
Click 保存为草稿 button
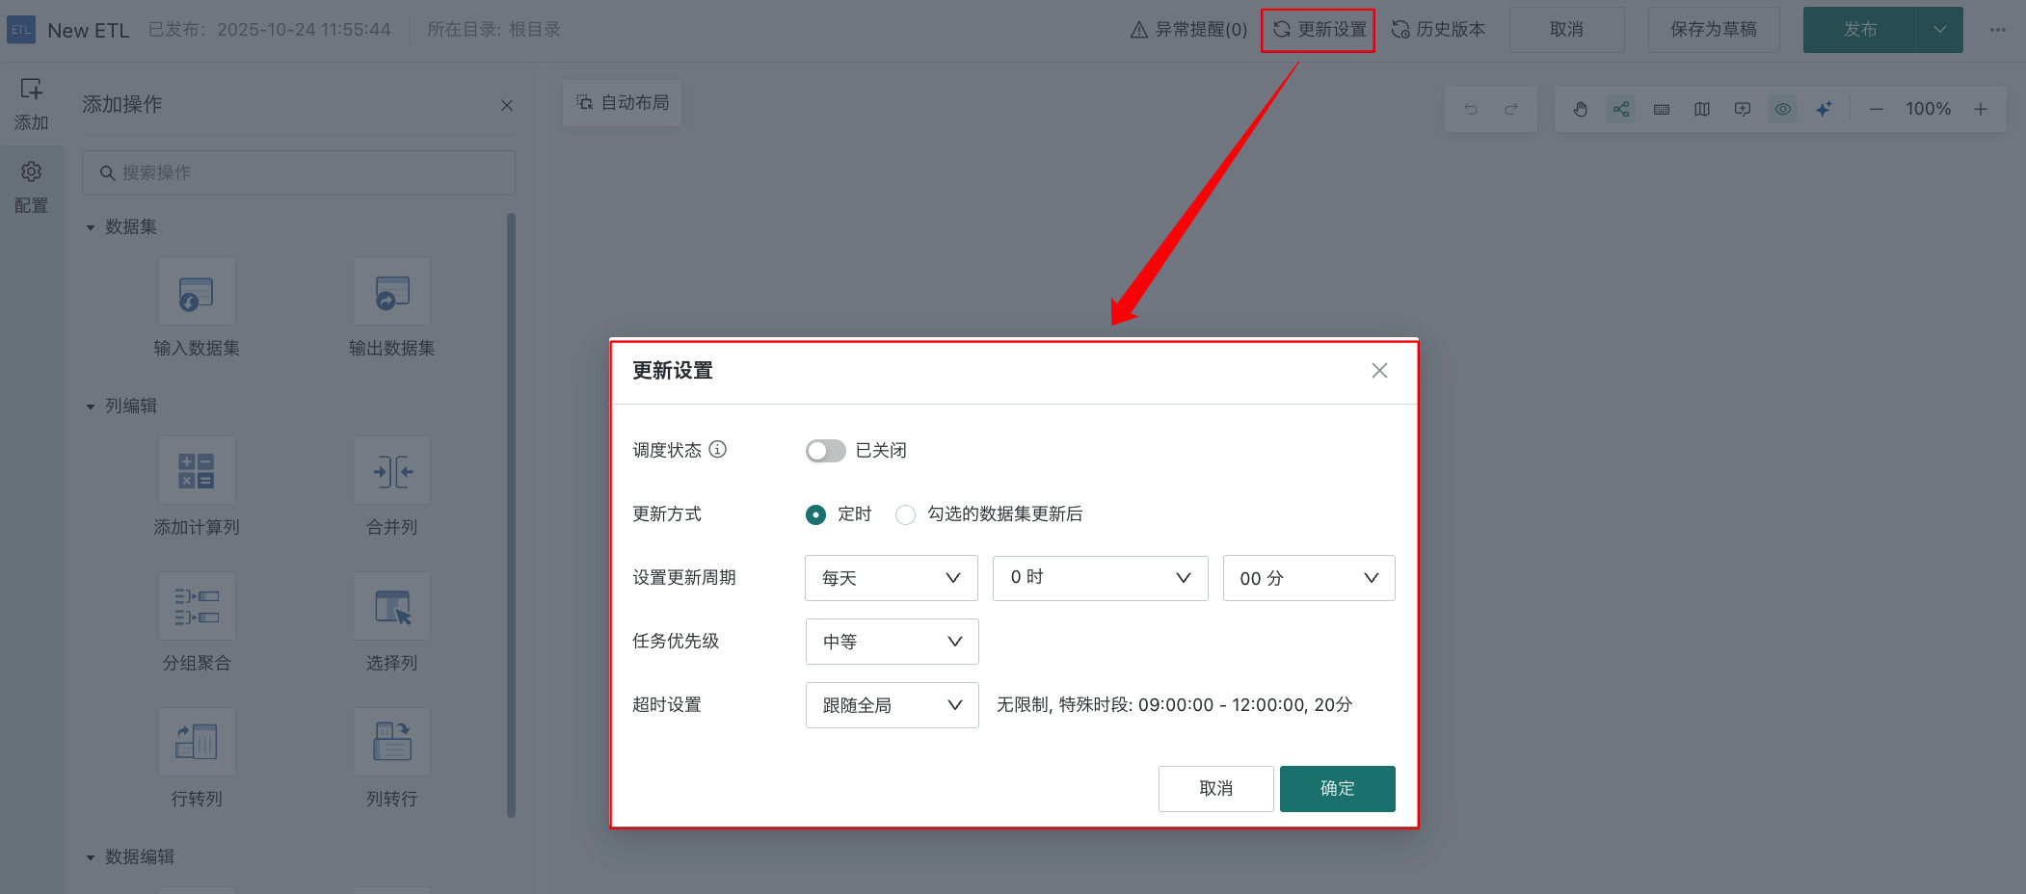pos(1713,30)
